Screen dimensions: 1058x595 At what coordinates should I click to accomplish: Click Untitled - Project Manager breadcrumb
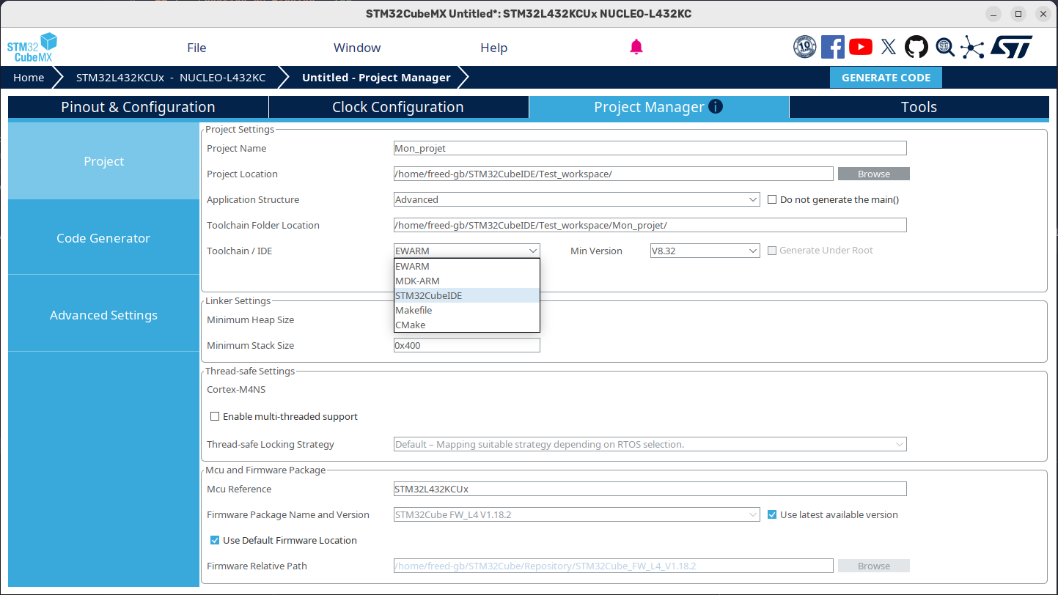point(376,77)
